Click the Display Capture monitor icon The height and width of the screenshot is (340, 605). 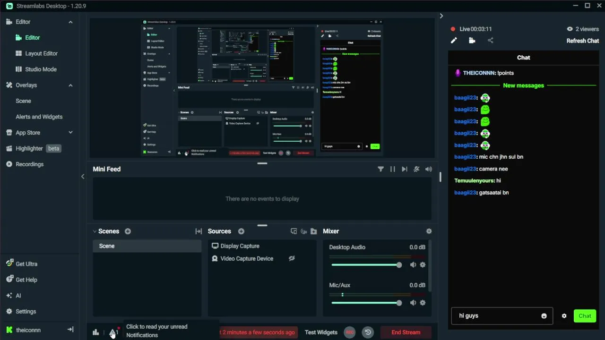(x=215, y=246)
